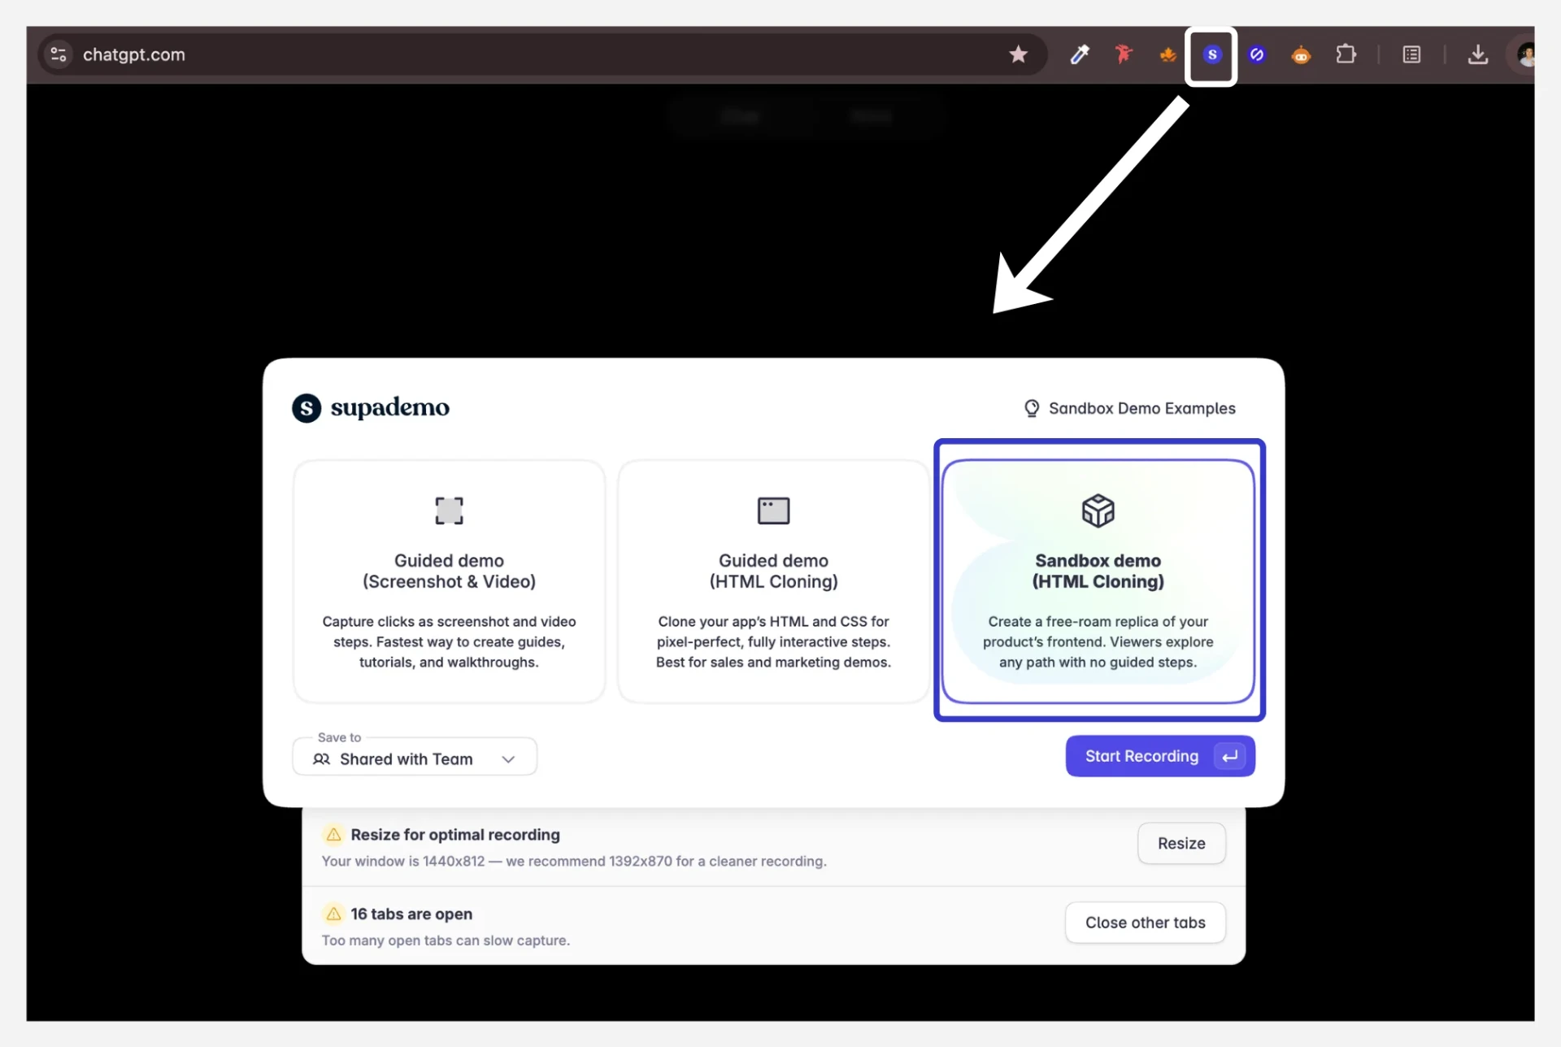Image resolution: width=1561 pixels, height=1047 pixels.
Task: Select Guided demo Screenshot & Video card
Action: pos(449,581)
